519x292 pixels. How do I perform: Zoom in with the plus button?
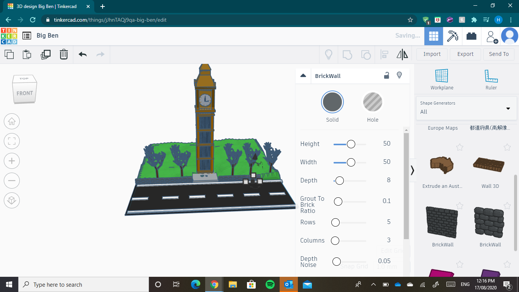click(12, 161)
